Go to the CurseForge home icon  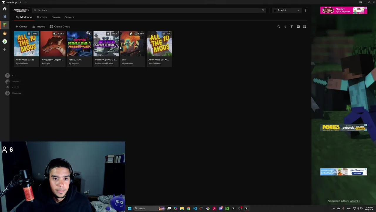click(x=4, y=9)
